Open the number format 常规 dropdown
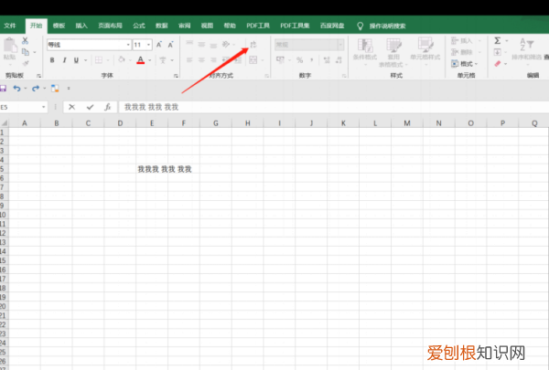 coord(340,45)
